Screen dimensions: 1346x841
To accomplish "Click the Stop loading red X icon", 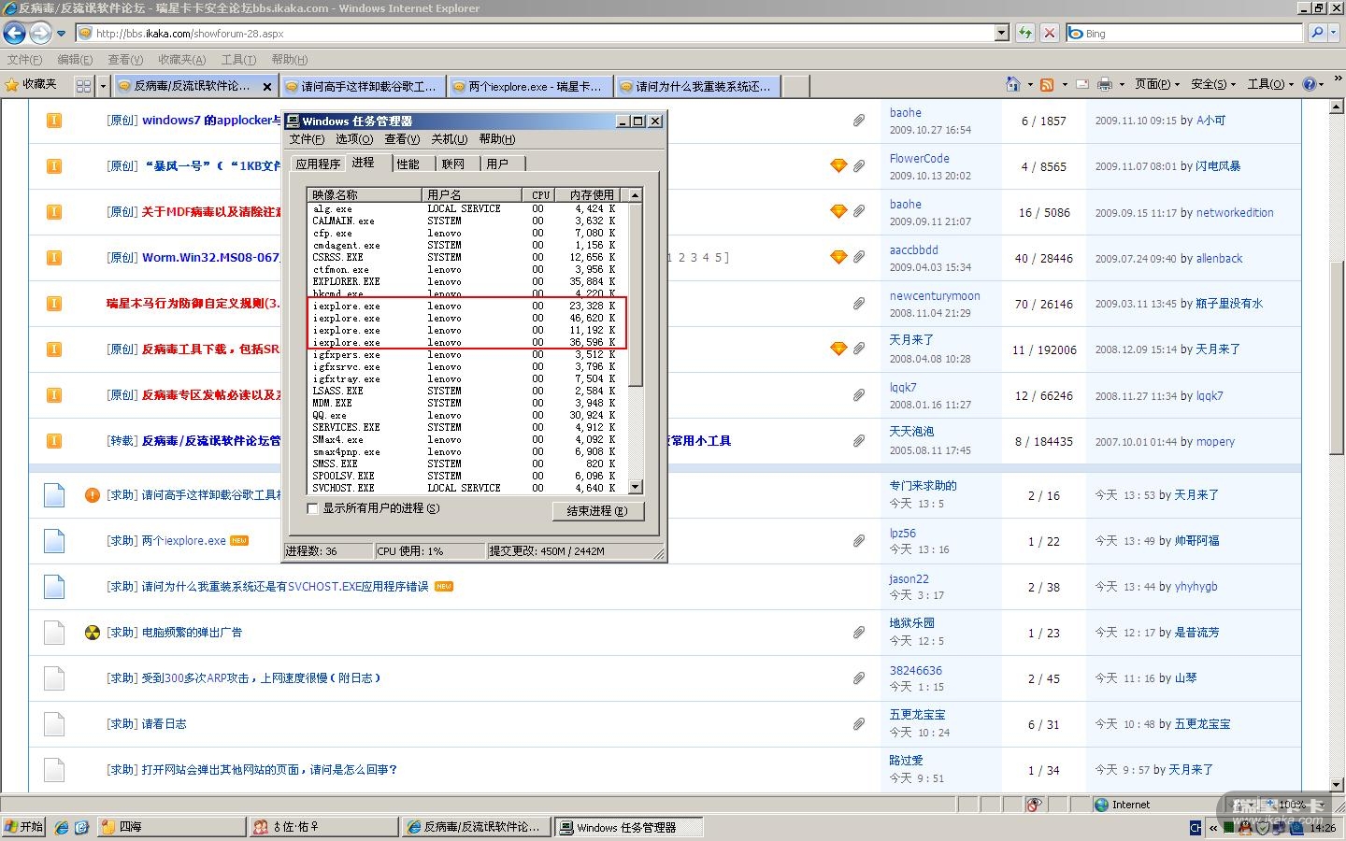I will tap(1050, 34).
